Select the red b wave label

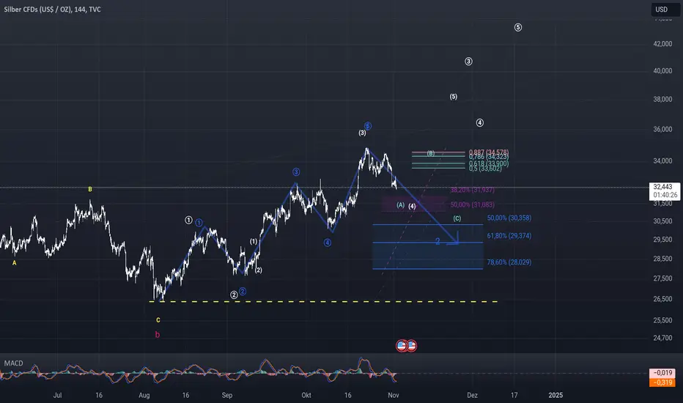158,335
